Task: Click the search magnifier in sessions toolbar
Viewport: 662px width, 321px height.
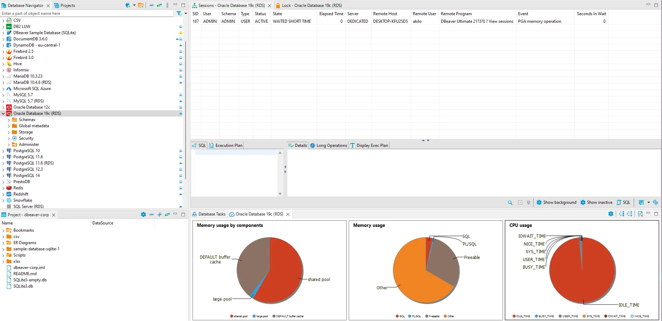Action: (x=510, y=203)
